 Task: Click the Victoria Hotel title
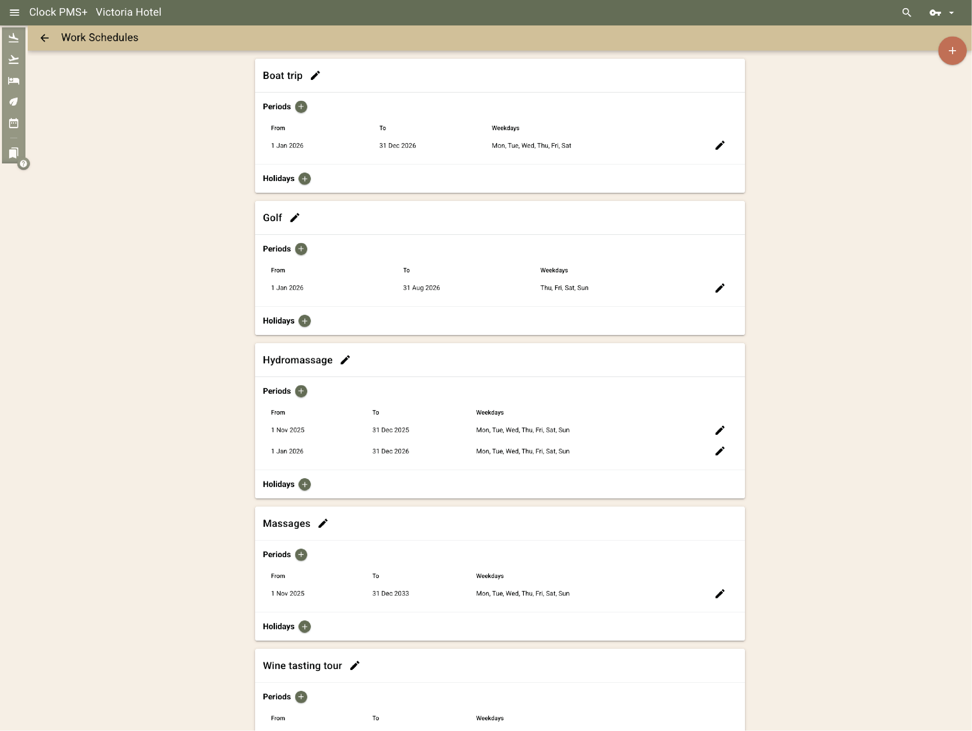(128, 12)
